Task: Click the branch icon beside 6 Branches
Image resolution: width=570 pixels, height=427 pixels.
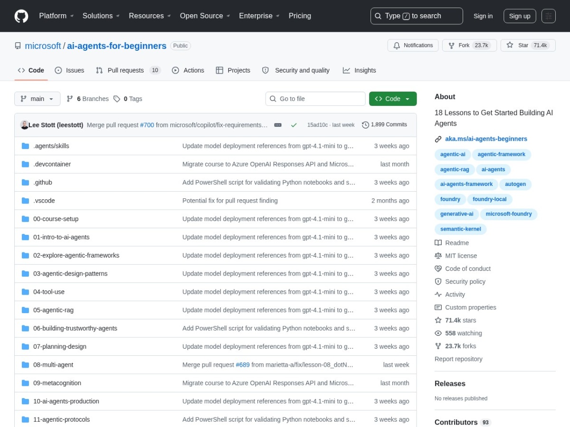Action: click(x=70, y=99)
